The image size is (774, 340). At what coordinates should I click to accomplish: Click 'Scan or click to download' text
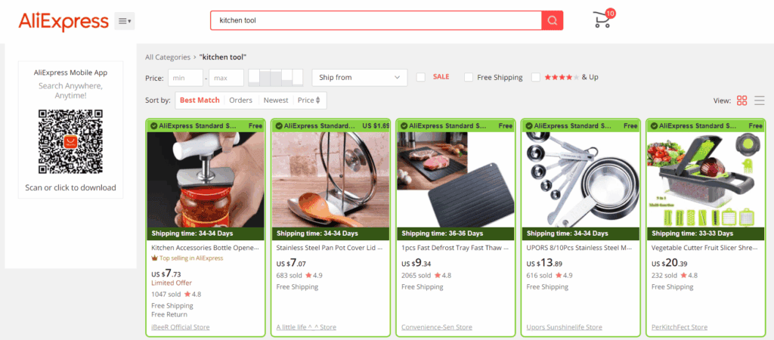70,187
